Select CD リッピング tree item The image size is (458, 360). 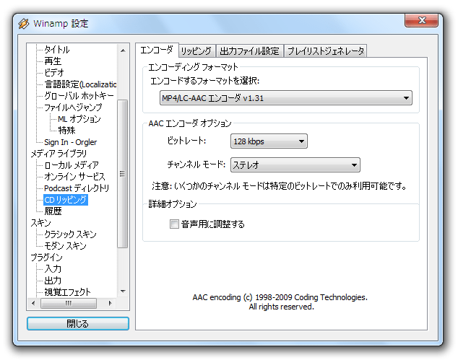pyautogui.click(x=66, y=200)
